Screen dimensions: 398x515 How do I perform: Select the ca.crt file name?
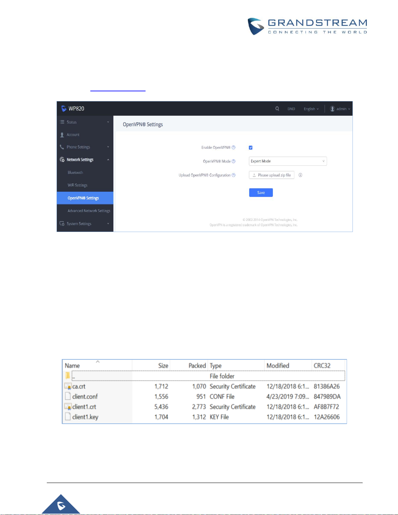coord(79,386)
